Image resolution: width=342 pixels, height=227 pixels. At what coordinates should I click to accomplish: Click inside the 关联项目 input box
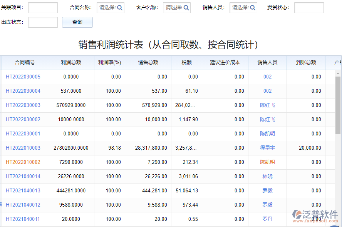[x=43, y=7]
